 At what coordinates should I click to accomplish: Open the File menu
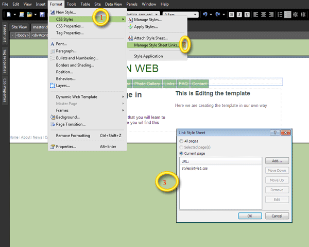pos(5,4)
